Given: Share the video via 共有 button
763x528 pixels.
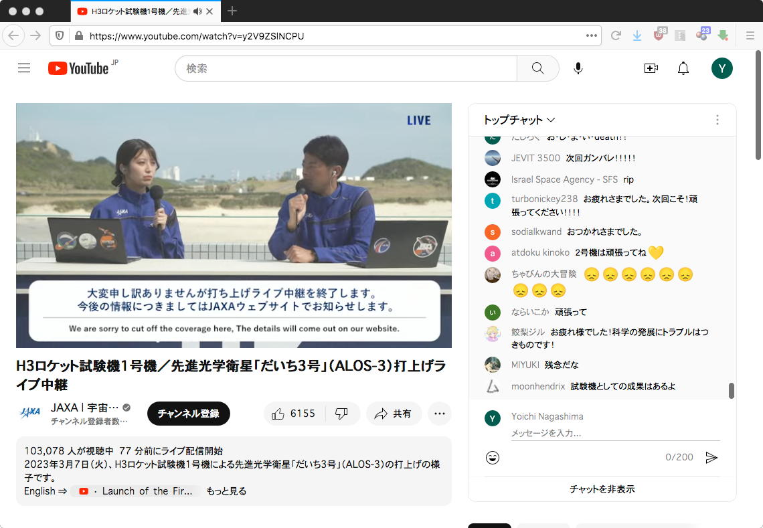Looking at the screenshot, I should coord(393,414).
